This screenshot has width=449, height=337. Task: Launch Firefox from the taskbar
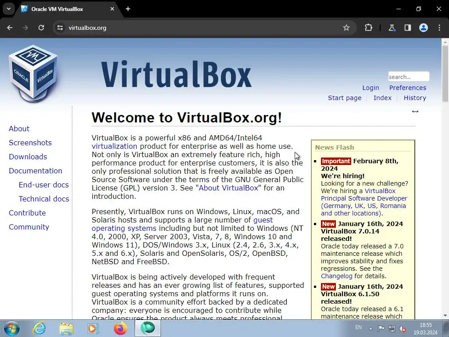click(120, 328)
